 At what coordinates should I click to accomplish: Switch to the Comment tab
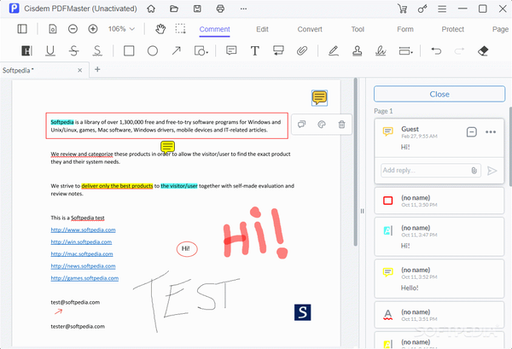[x=214, y=29]
